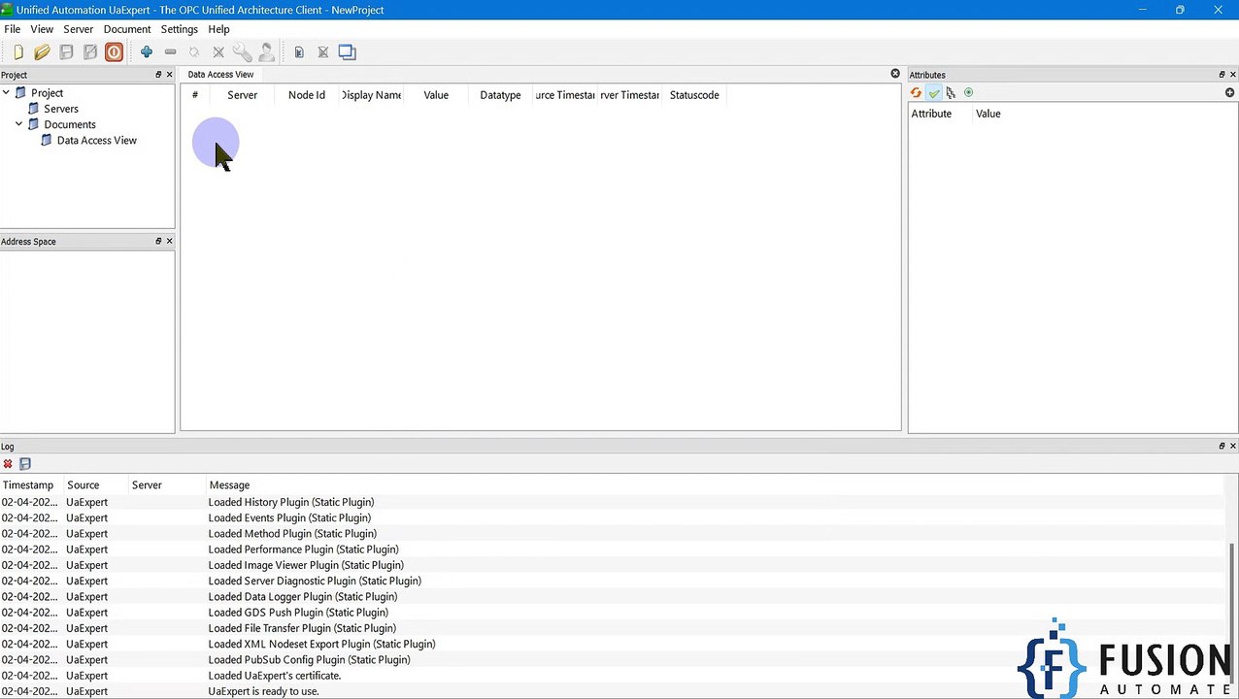Select 'Loaded History Plugin' log row
Viewport: 1239px width, 699px height.
pos(612,502)
